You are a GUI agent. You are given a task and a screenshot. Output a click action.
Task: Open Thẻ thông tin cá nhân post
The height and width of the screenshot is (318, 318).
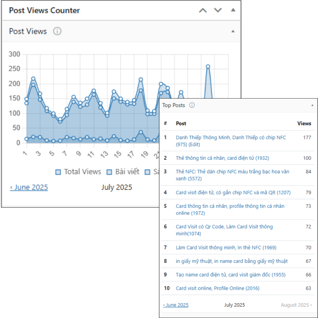[x=222, y=158]
